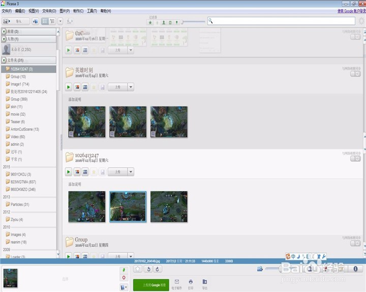Star the selected photo in bottom bar
The image size is (366, 292).
point(138,269)
